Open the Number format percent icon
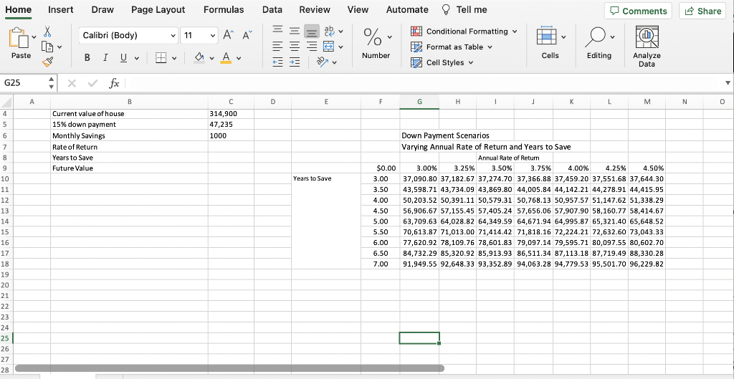 click(x=373, y=37)
